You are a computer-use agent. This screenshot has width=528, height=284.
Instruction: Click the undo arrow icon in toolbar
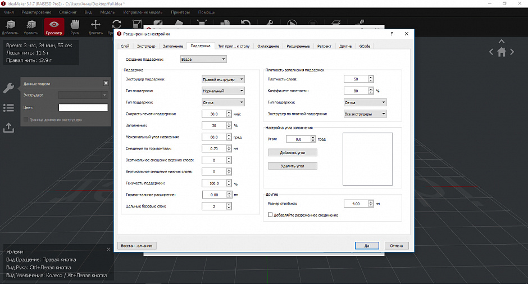(x=246, y=24)
